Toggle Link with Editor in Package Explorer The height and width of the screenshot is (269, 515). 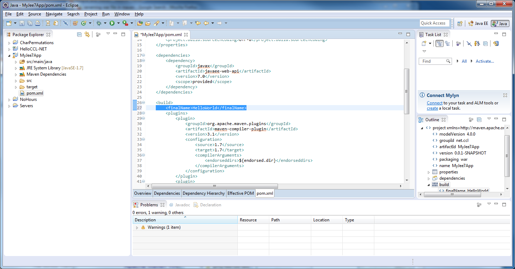(87, 34)
